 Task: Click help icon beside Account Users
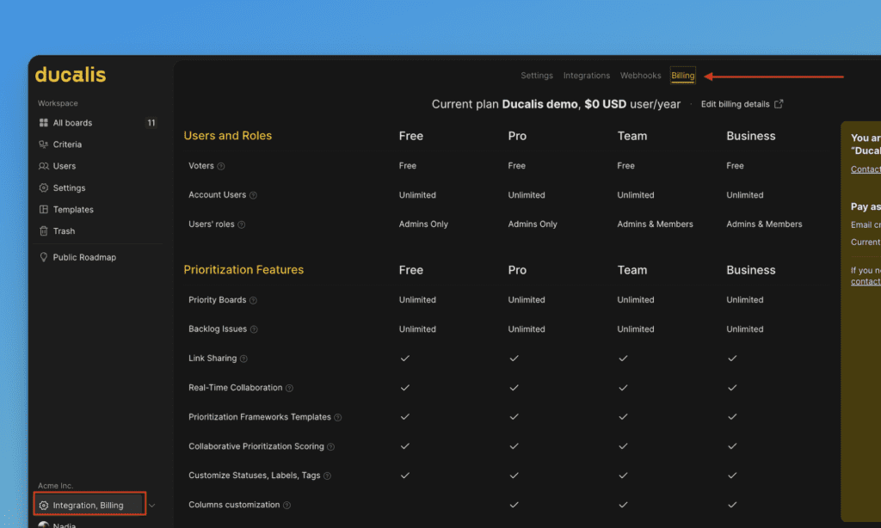pos(253,195)
